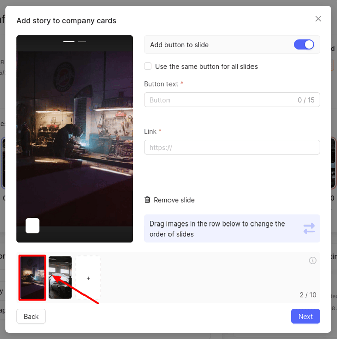This screenshot has width=337, height=339.
Task: Toggle the Add button to slide switch
Action: tap(304, 45)
